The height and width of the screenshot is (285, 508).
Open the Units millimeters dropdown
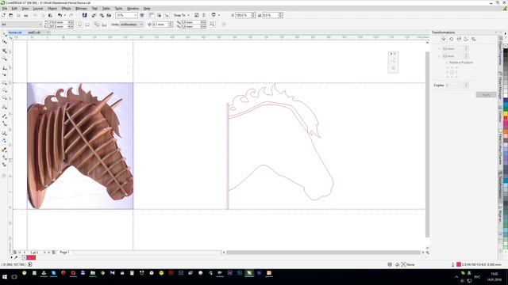coord(132,25)
